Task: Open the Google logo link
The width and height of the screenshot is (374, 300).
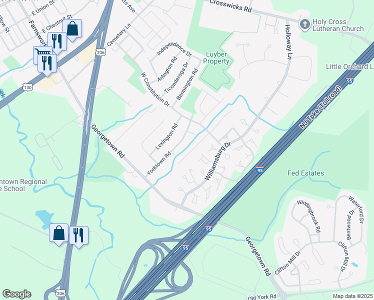Action: (16, 294)
